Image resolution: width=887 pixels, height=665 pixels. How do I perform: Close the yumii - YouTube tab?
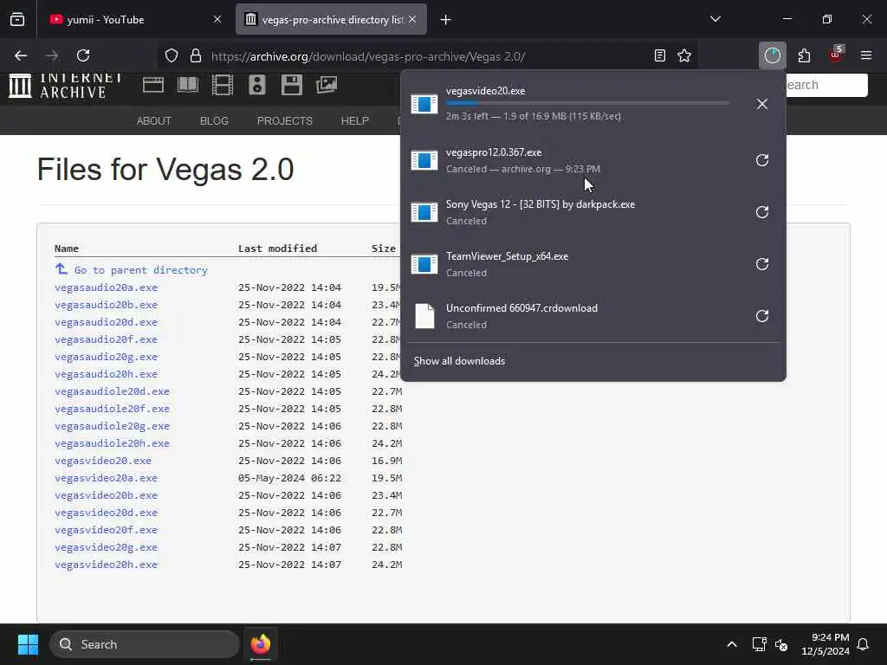coord(217,20)
